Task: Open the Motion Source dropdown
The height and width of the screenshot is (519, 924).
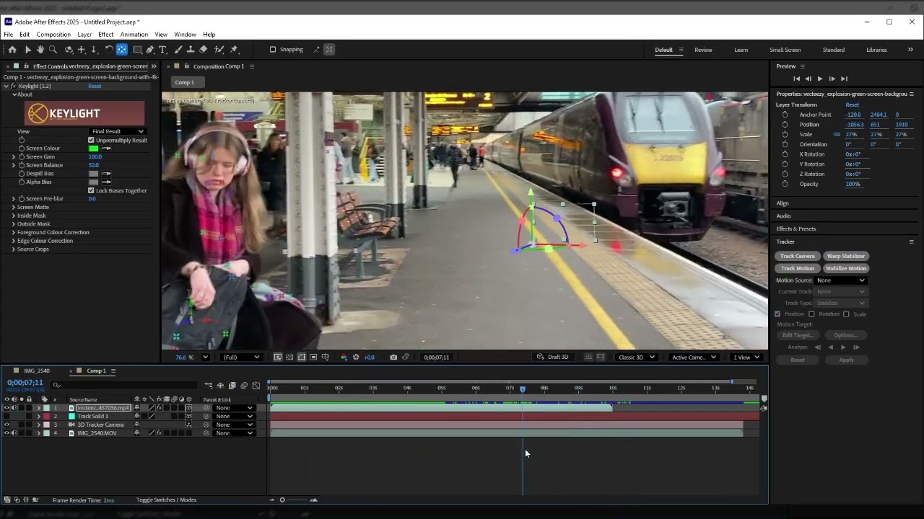Action: tap(840, 280)
